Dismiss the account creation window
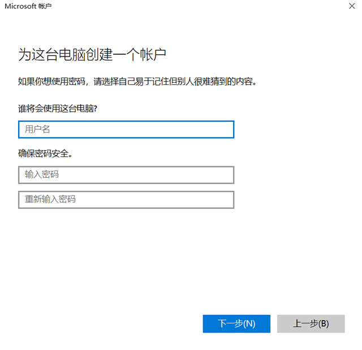This screenshot has height=350, width=362. coord(352,6)
